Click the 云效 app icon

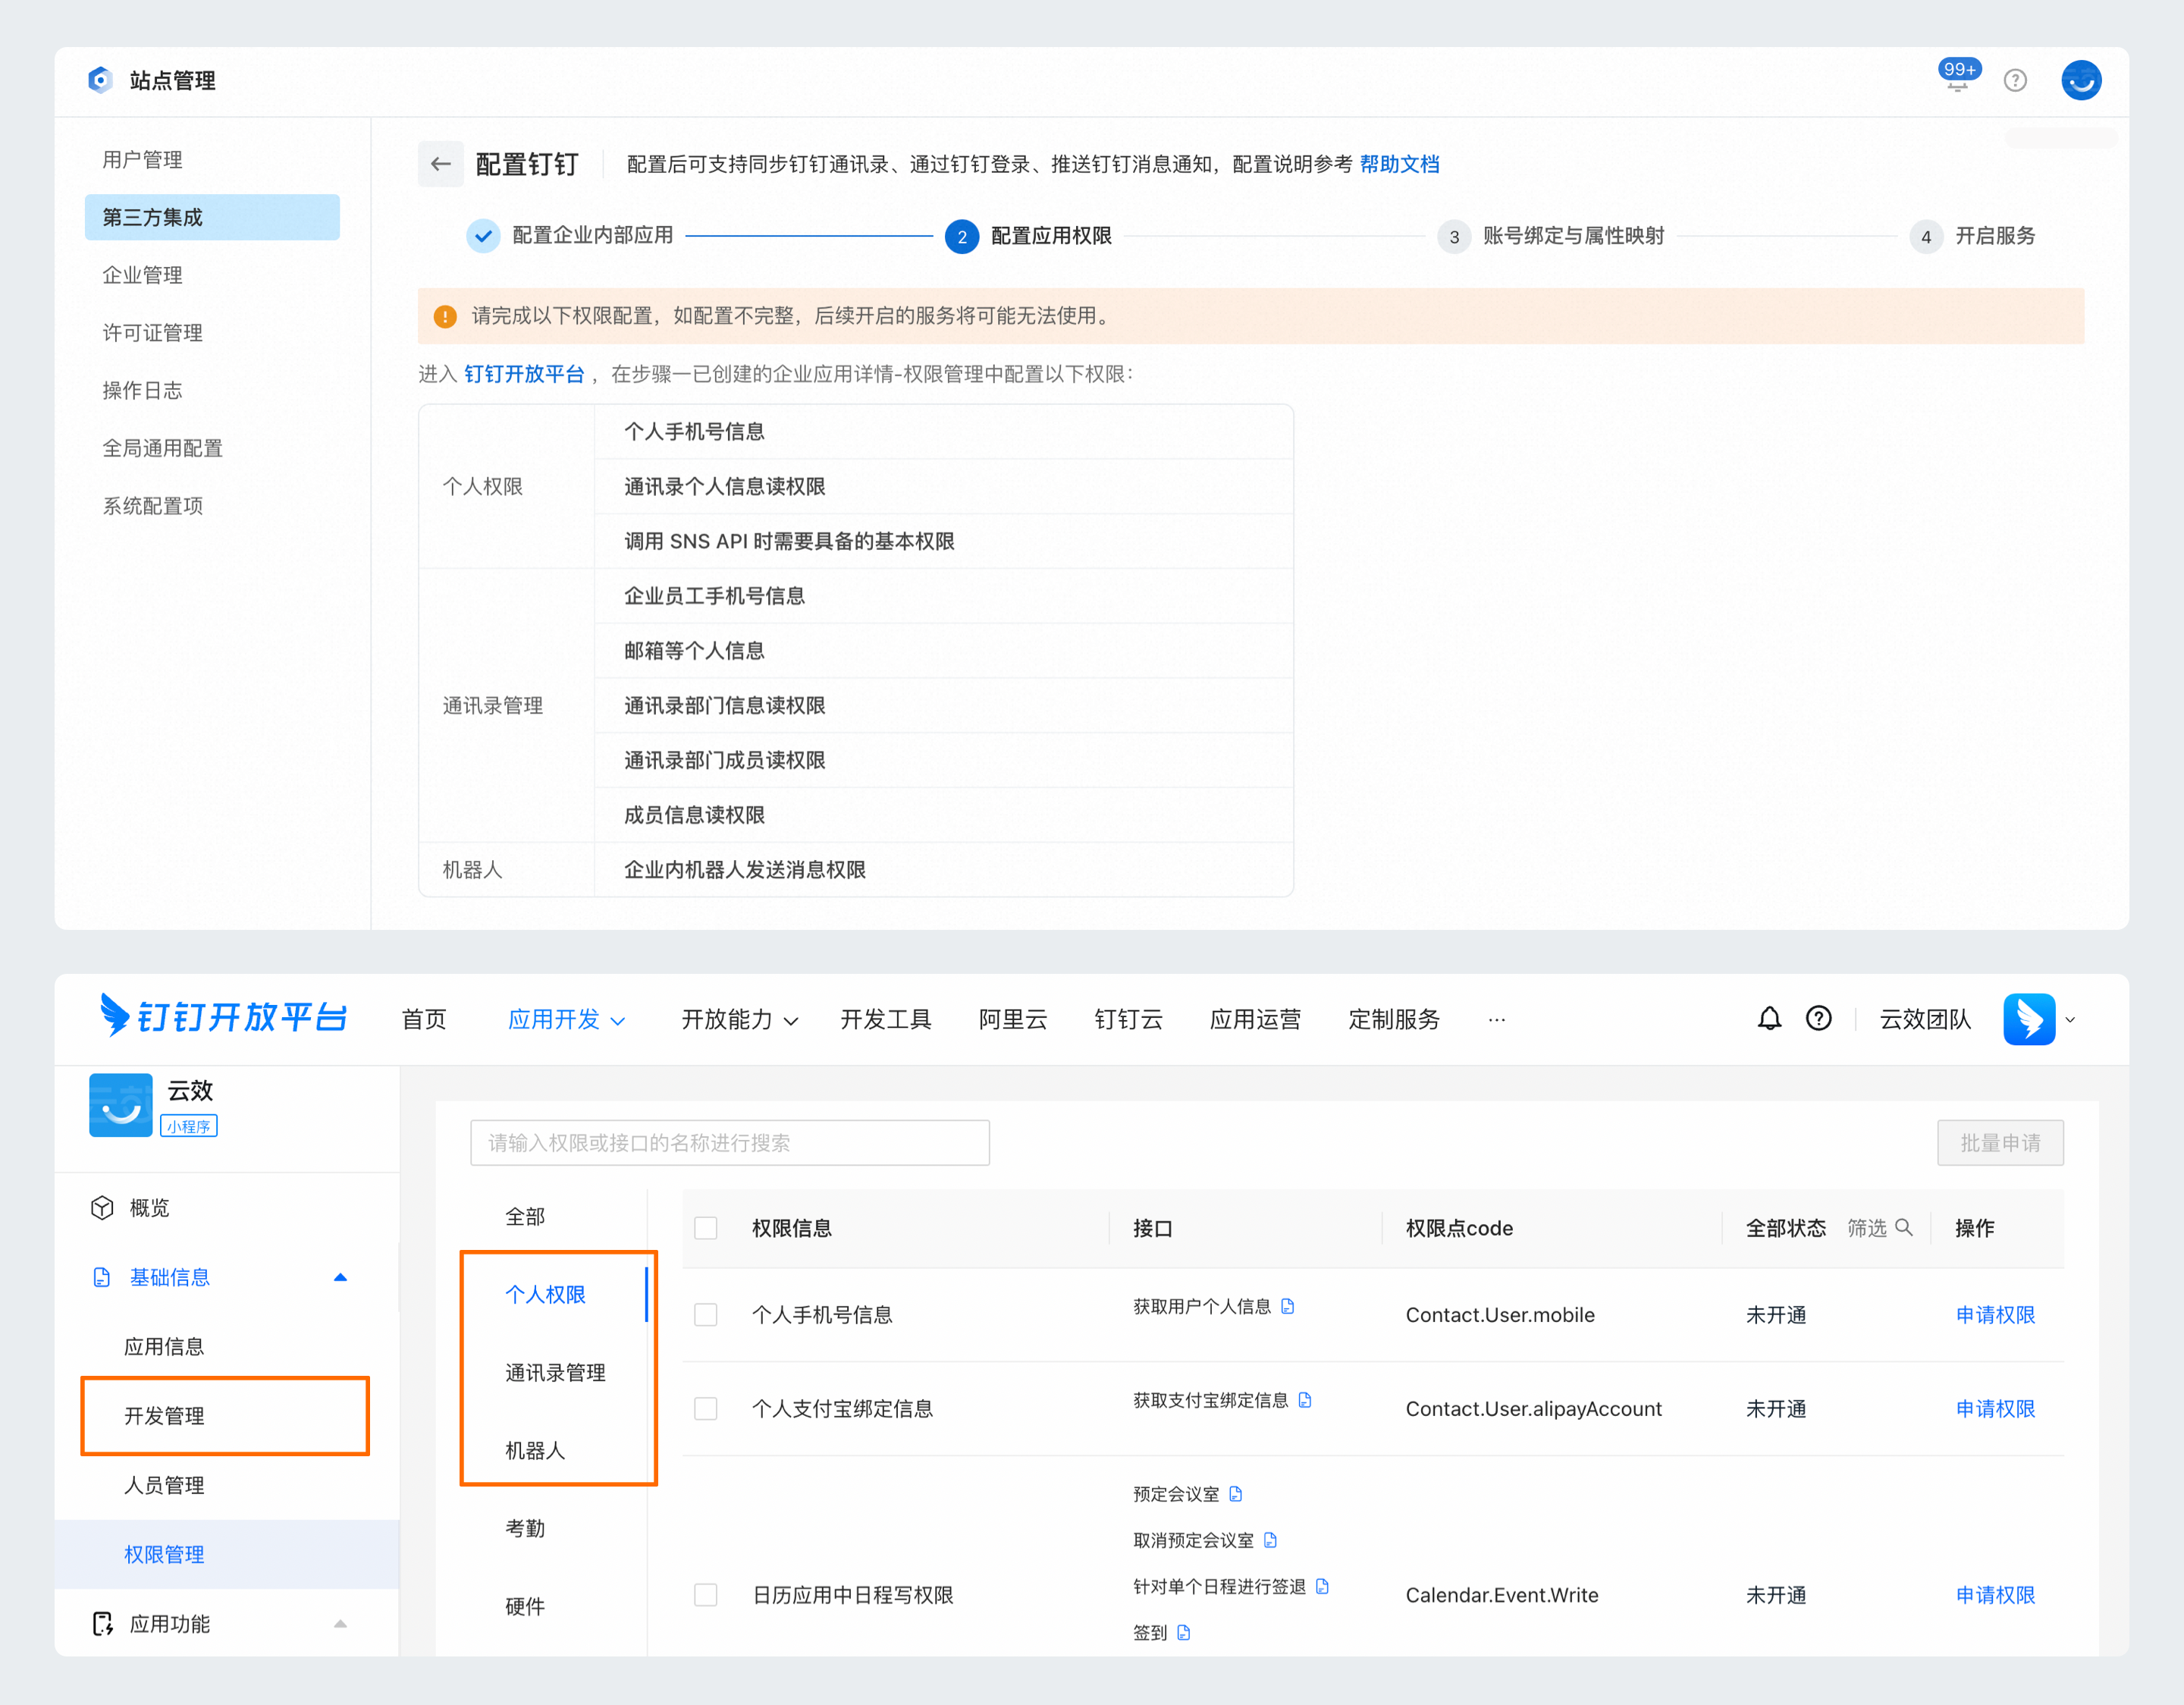coord(121,1105)
